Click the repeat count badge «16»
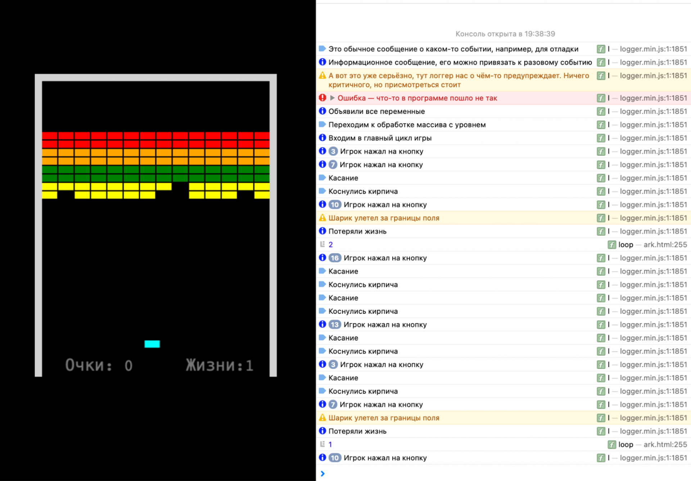This screenshot has width=691, height=481. pyautogui.click(x=335, y=258)
